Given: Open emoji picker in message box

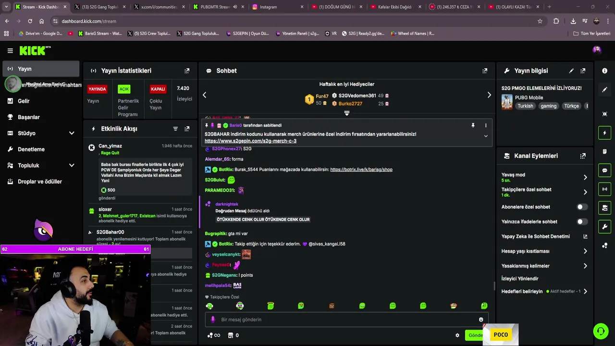Looking at the screenshot, I should tap(481, 320).
